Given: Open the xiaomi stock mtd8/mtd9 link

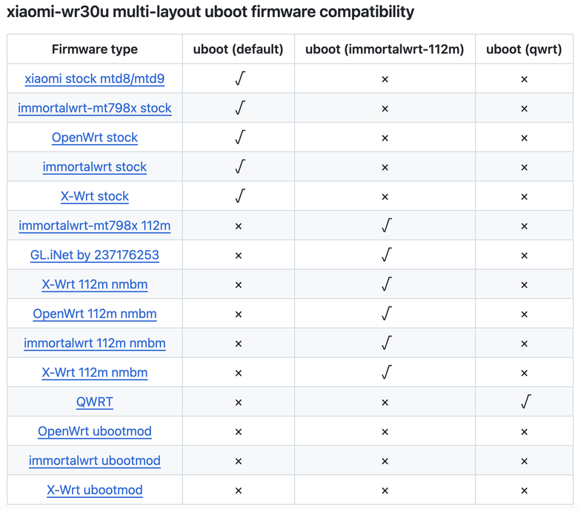Looking at the screenshot, I should point(94,78).
